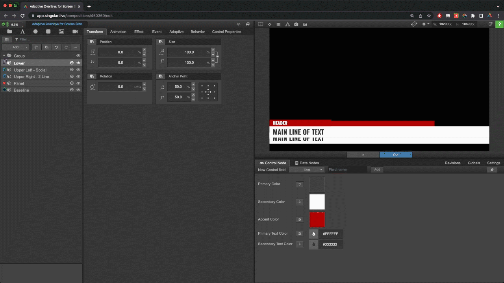This screenshot has height=283, width=504.
Task: Click the circle shape tool icon
Action: [35, 31]
